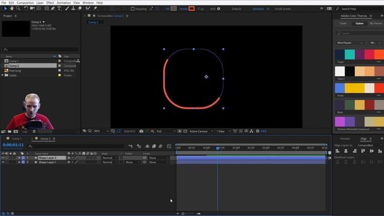Select the Selection arrow tool

5,8
